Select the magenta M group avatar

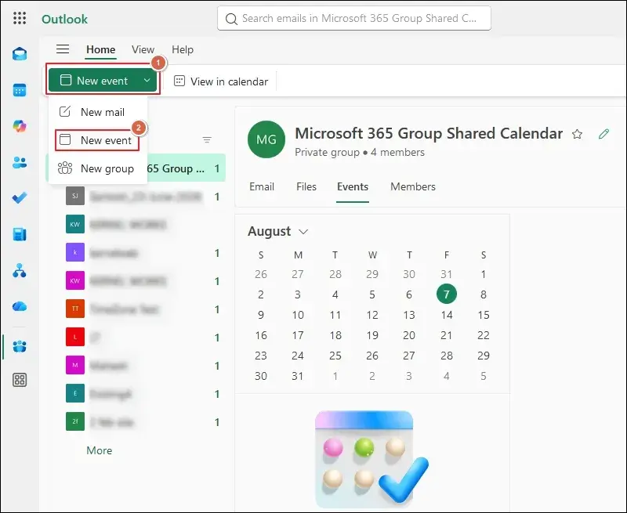(x=75, y=365)
